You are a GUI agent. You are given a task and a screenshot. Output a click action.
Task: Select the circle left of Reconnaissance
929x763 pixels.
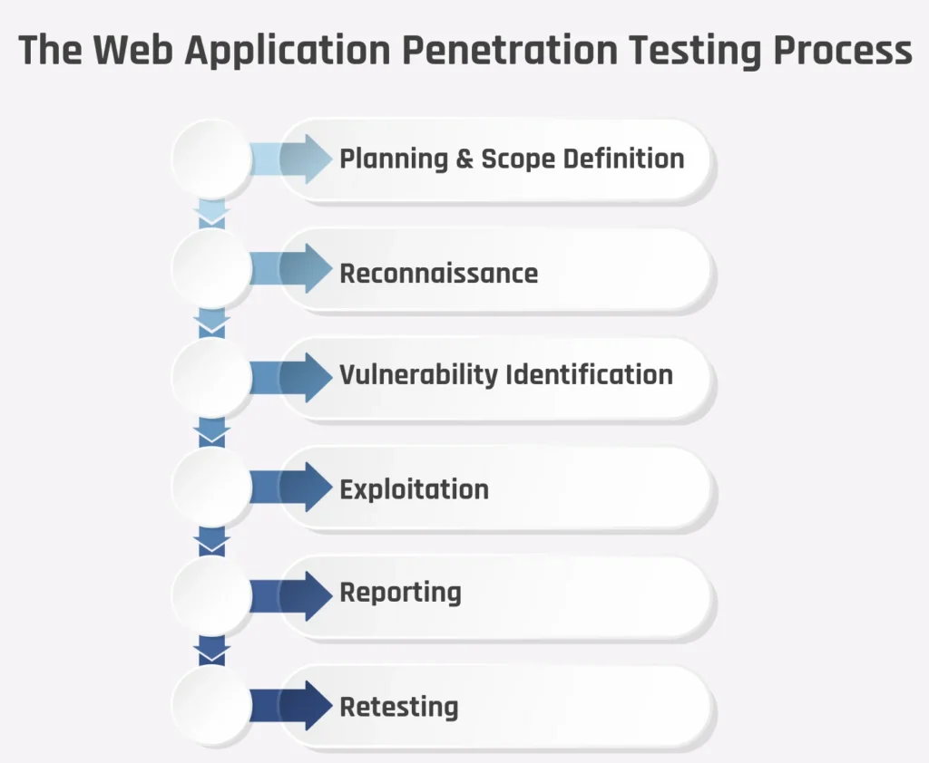coord(211,268)
